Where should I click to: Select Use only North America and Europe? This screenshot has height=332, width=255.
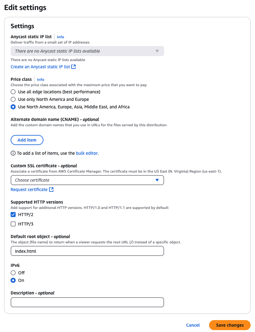click(13, 99)
